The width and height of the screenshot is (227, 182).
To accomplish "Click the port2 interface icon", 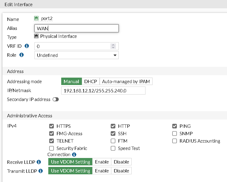I will point(36,18).
